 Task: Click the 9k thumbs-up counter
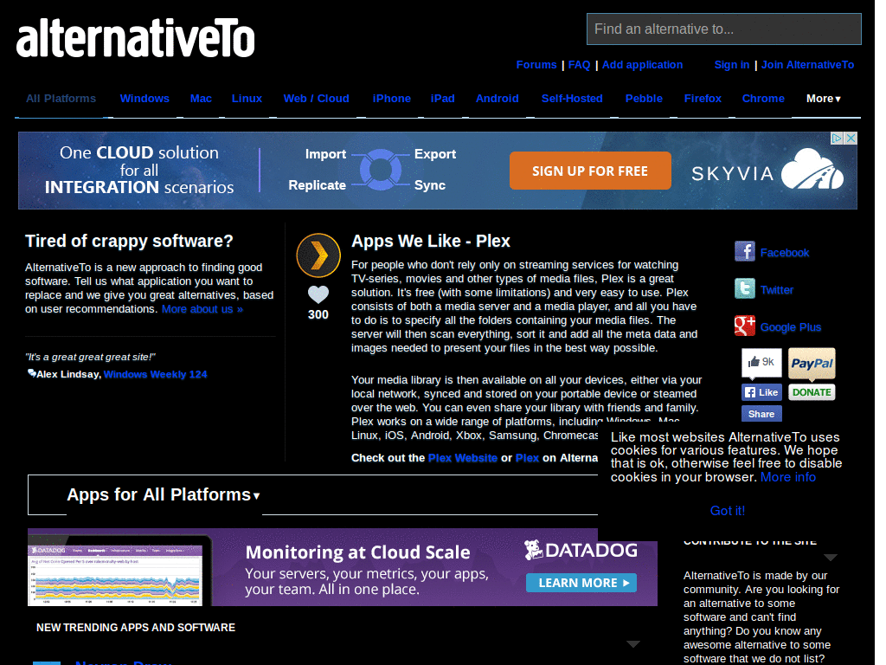(x=761, y=363)
